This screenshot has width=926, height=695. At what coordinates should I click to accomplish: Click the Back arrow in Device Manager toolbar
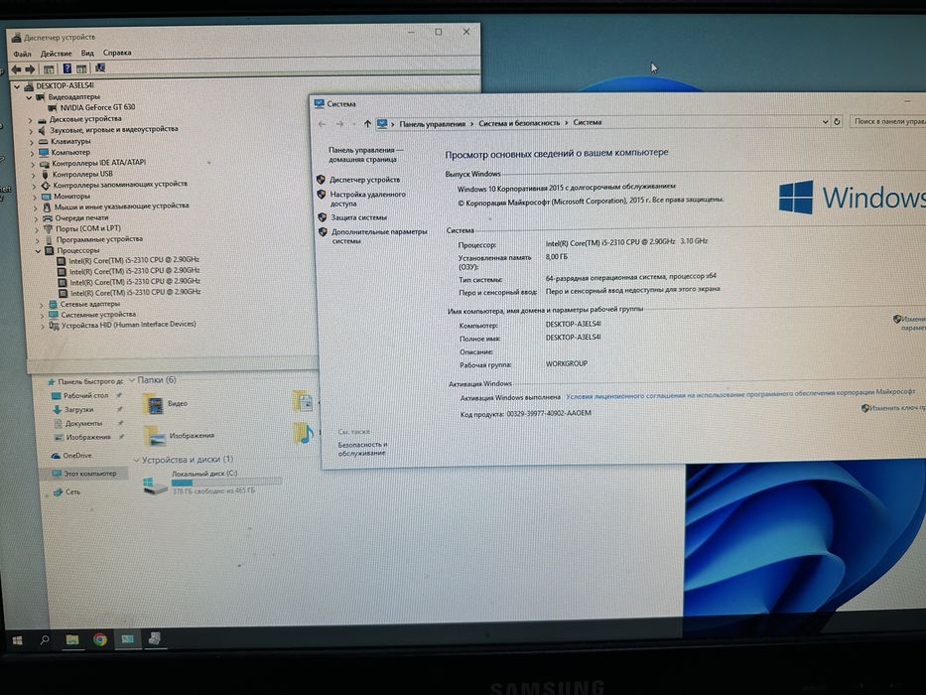click(x=16, y=69)
